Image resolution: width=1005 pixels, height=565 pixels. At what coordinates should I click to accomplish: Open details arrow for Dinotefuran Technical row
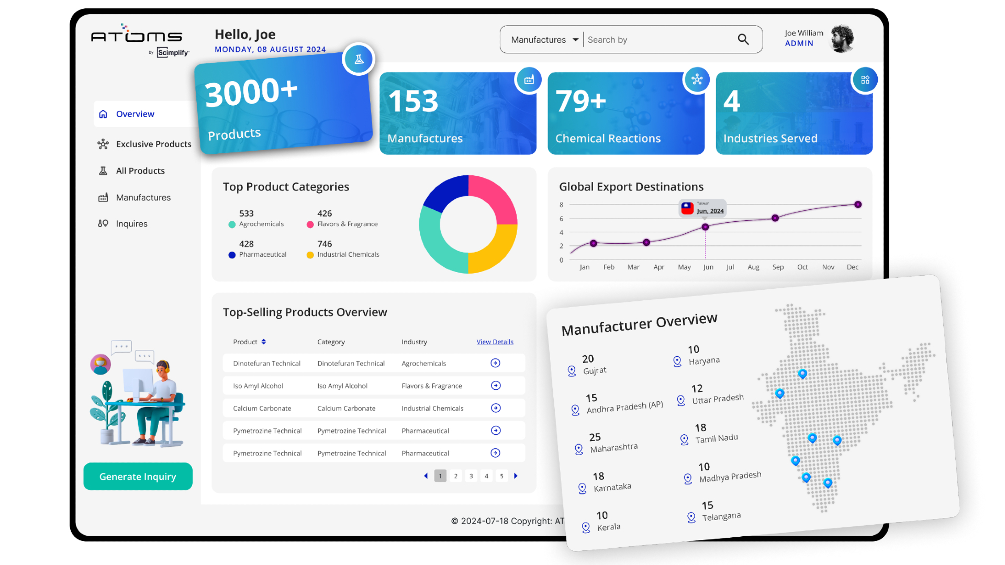495,363
